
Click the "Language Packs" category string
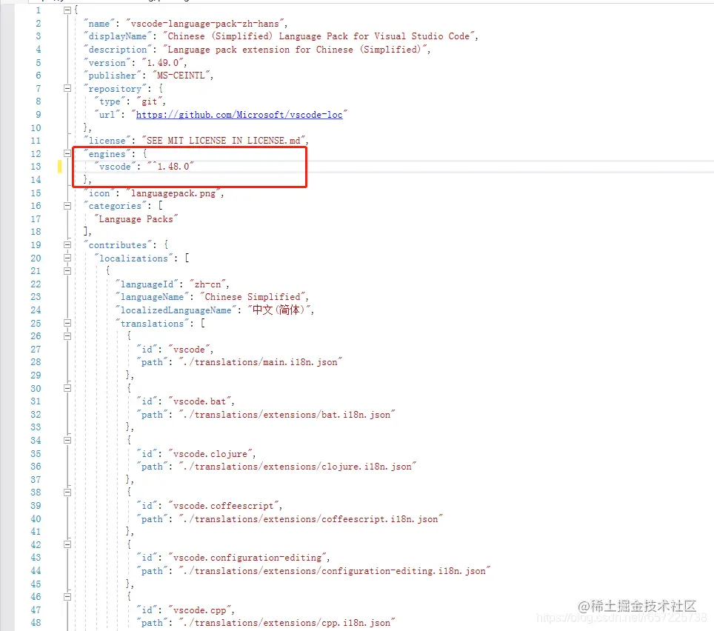(136, 219)
